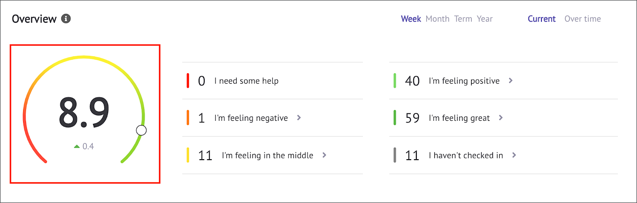Image resolution: width=637 pixels, height=203 pixels.
Task: Click the I'm feeling great label
Action: 459,118
